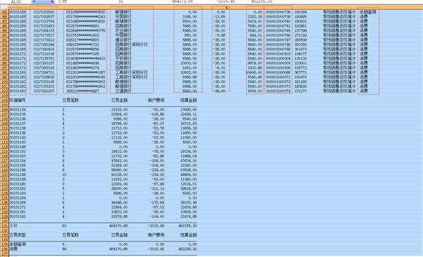Select reference number 0217153520
Screen dimensions: 423x257
44,12
